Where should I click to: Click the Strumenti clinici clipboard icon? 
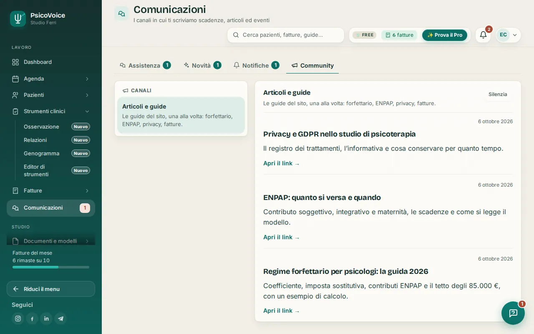15,111
